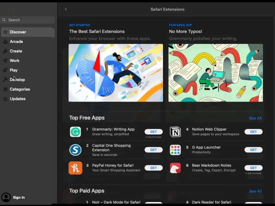Click the Arcade joystick icon
The height and width of the screenshot is (206, 275).
5,42
